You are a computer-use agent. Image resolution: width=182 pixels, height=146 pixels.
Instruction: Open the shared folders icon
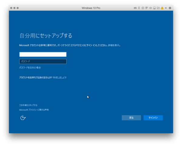pos(158,8)
